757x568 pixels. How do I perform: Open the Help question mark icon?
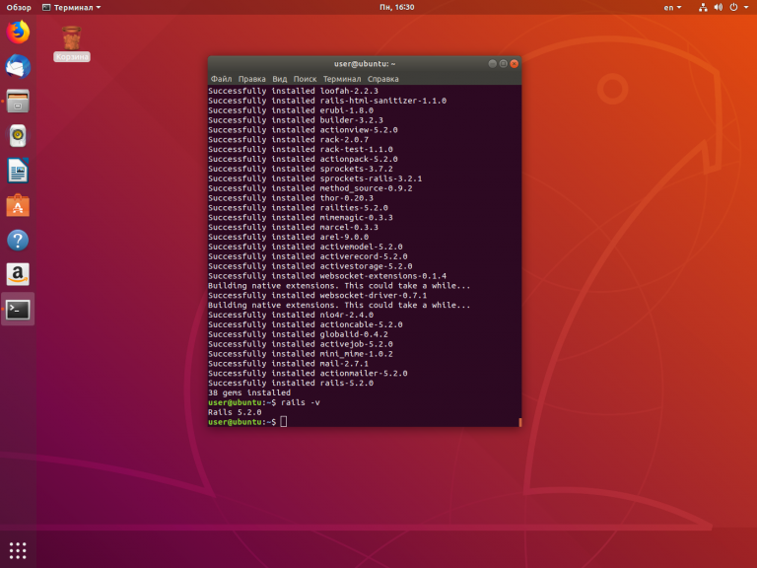18,240
